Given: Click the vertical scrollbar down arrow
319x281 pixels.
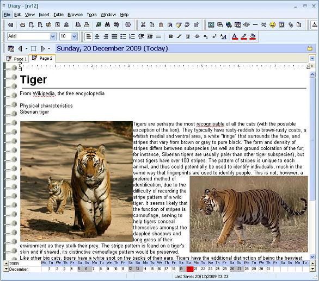Looking at the screenshot, I should pyautogui.click(x=312, y=257).
